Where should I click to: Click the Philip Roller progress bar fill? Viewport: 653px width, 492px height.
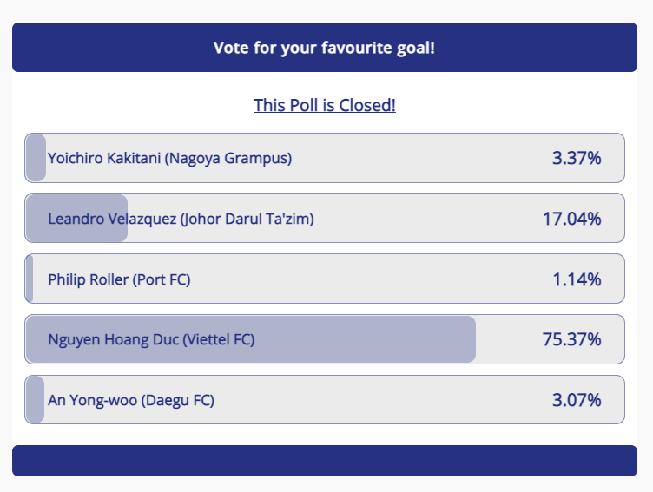coord(30,279)
